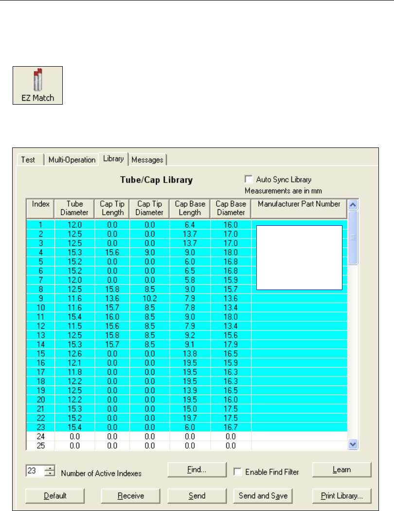
Task: Select index row 14
Action: coord(187,345)
